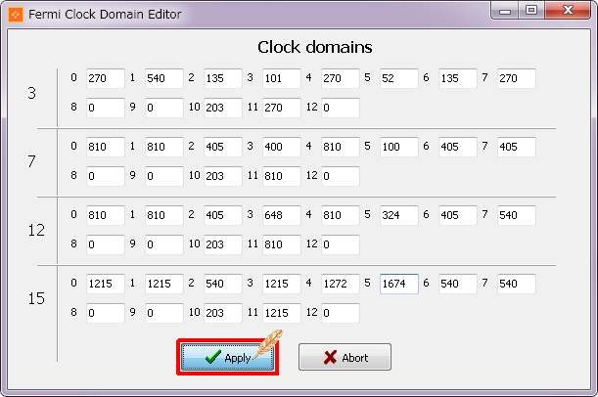Screen dimensions: 598x397
Task: Edit domain 12 field 1 with 810
Action: pos(164,216)
